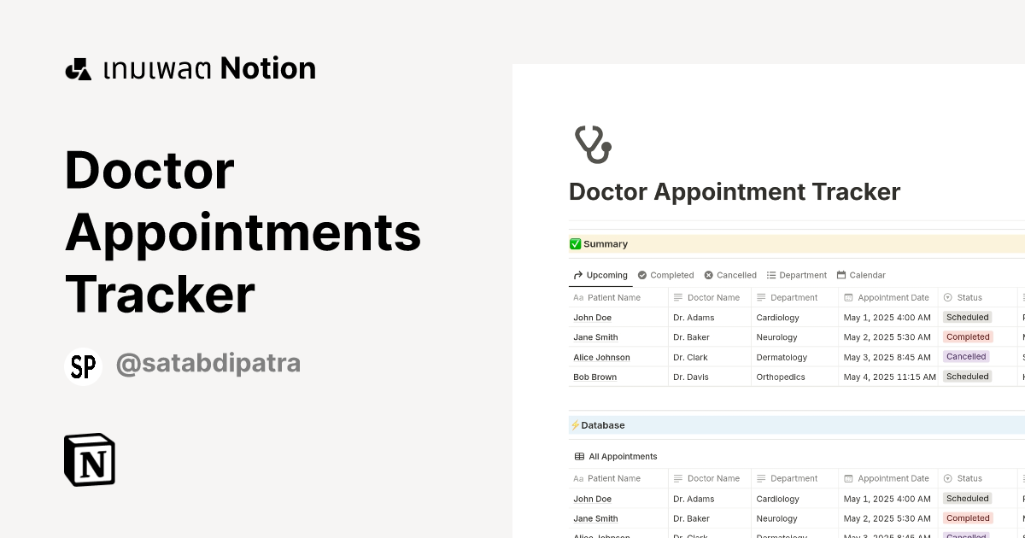Open the Jane Smith appointment row
This screenshot has width=1025, height=538.
(595, 336)
